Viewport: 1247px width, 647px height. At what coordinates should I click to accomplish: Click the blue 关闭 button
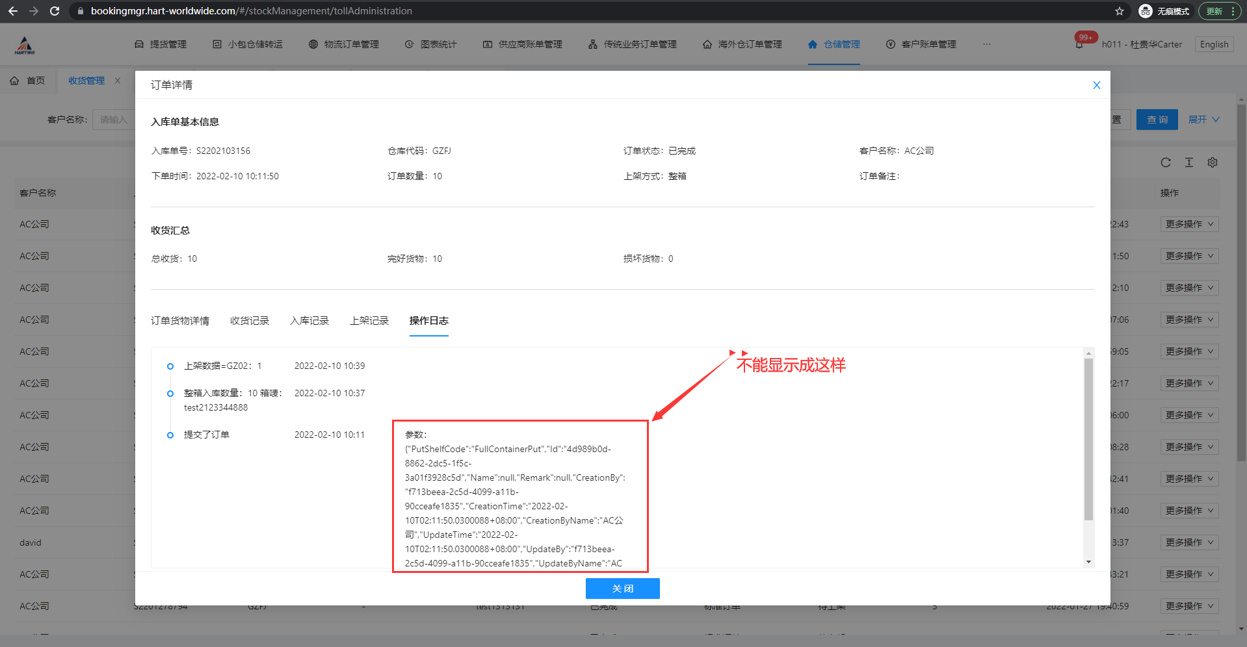coord(622,589)
